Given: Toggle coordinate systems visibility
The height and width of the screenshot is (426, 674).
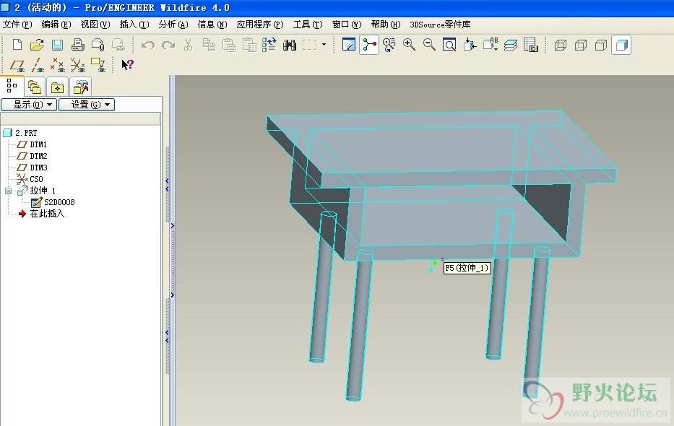Looking at the screenshot, I should (x=78, y=65).
